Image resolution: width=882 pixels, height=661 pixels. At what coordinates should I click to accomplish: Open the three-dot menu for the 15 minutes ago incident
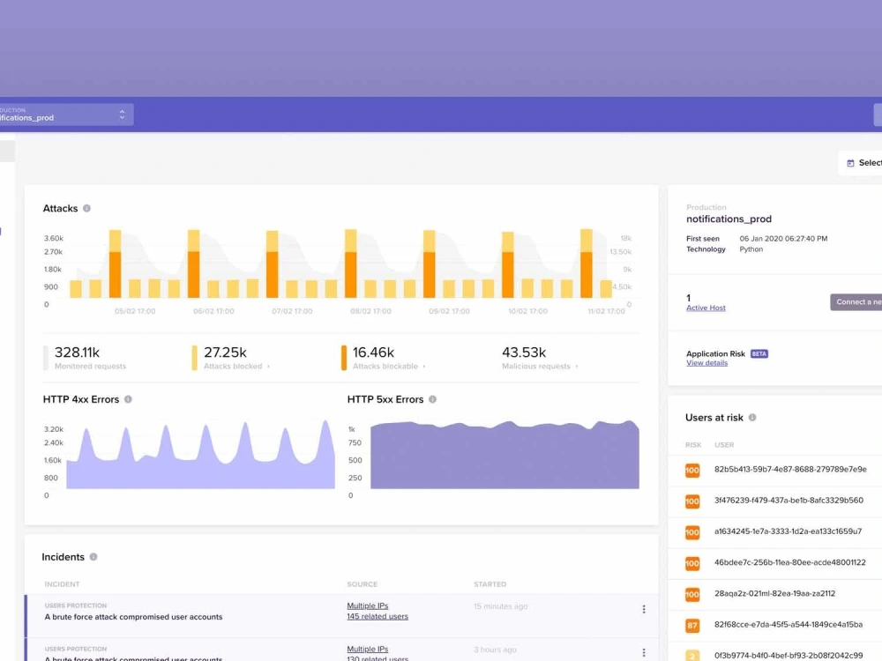(x=644, y=609)
